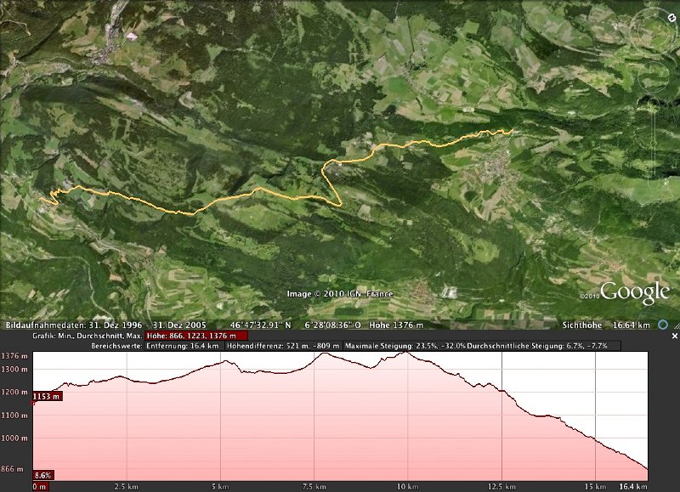Image resolution: width=680 pixels, height=492 pixels.
Task: Click the streaming status indicator by Sichthöhe
Action: pos(666,325)
